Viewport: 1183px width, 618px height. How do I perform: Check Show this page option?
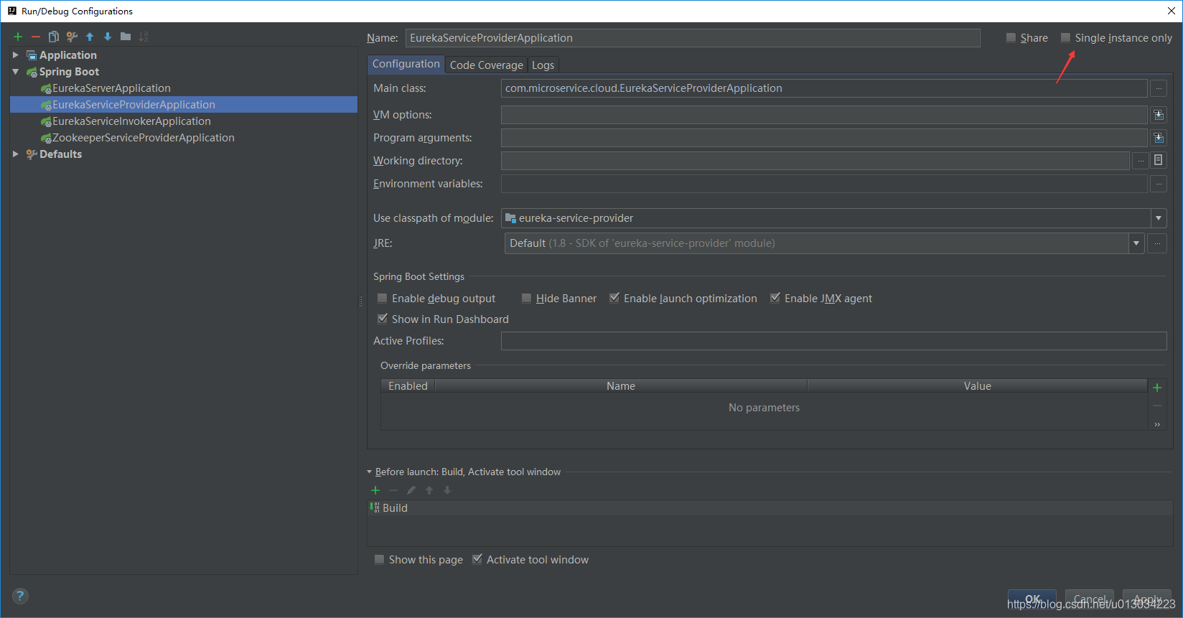click(x=379, y=560)
